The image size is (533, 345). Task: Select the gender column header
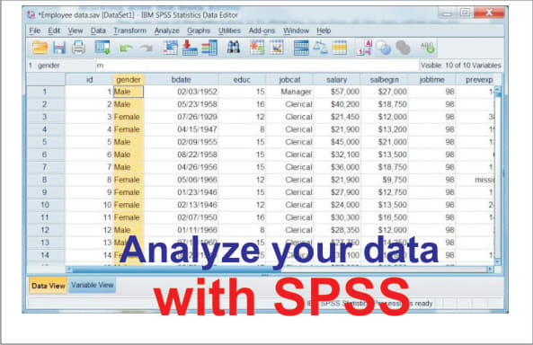pyautogui.click(x=129, y=80)
